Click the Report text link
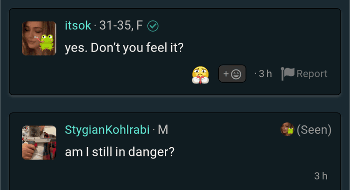350x190 pixels. tap(312, 73)
